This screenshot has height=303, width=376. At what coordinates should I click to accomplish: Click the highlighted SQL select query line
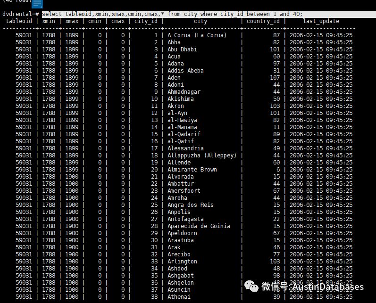[x=172, y=14]
